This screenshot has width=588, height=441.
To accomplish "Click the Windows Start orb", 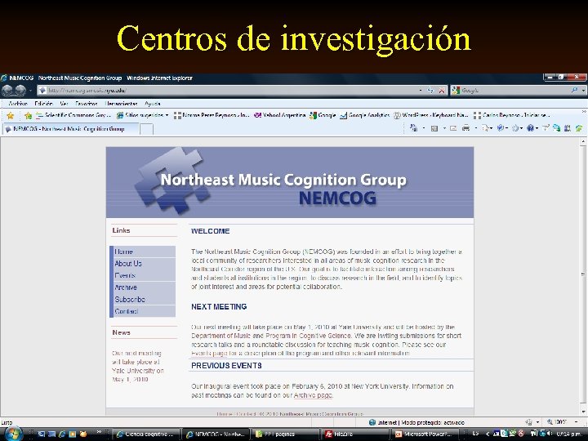I will click(12, 434).
